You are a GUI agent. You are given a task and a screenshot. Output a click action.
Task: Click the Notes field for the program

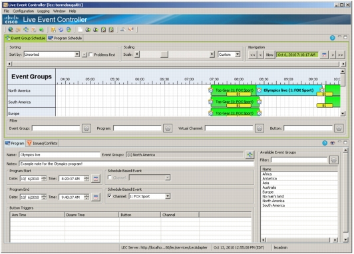click(136, 164)
